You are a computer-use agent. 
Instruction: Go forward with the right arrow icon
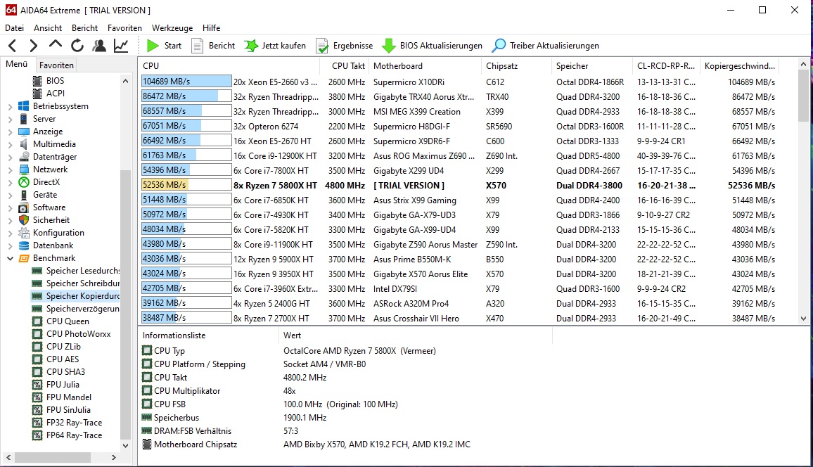(34, 46)
